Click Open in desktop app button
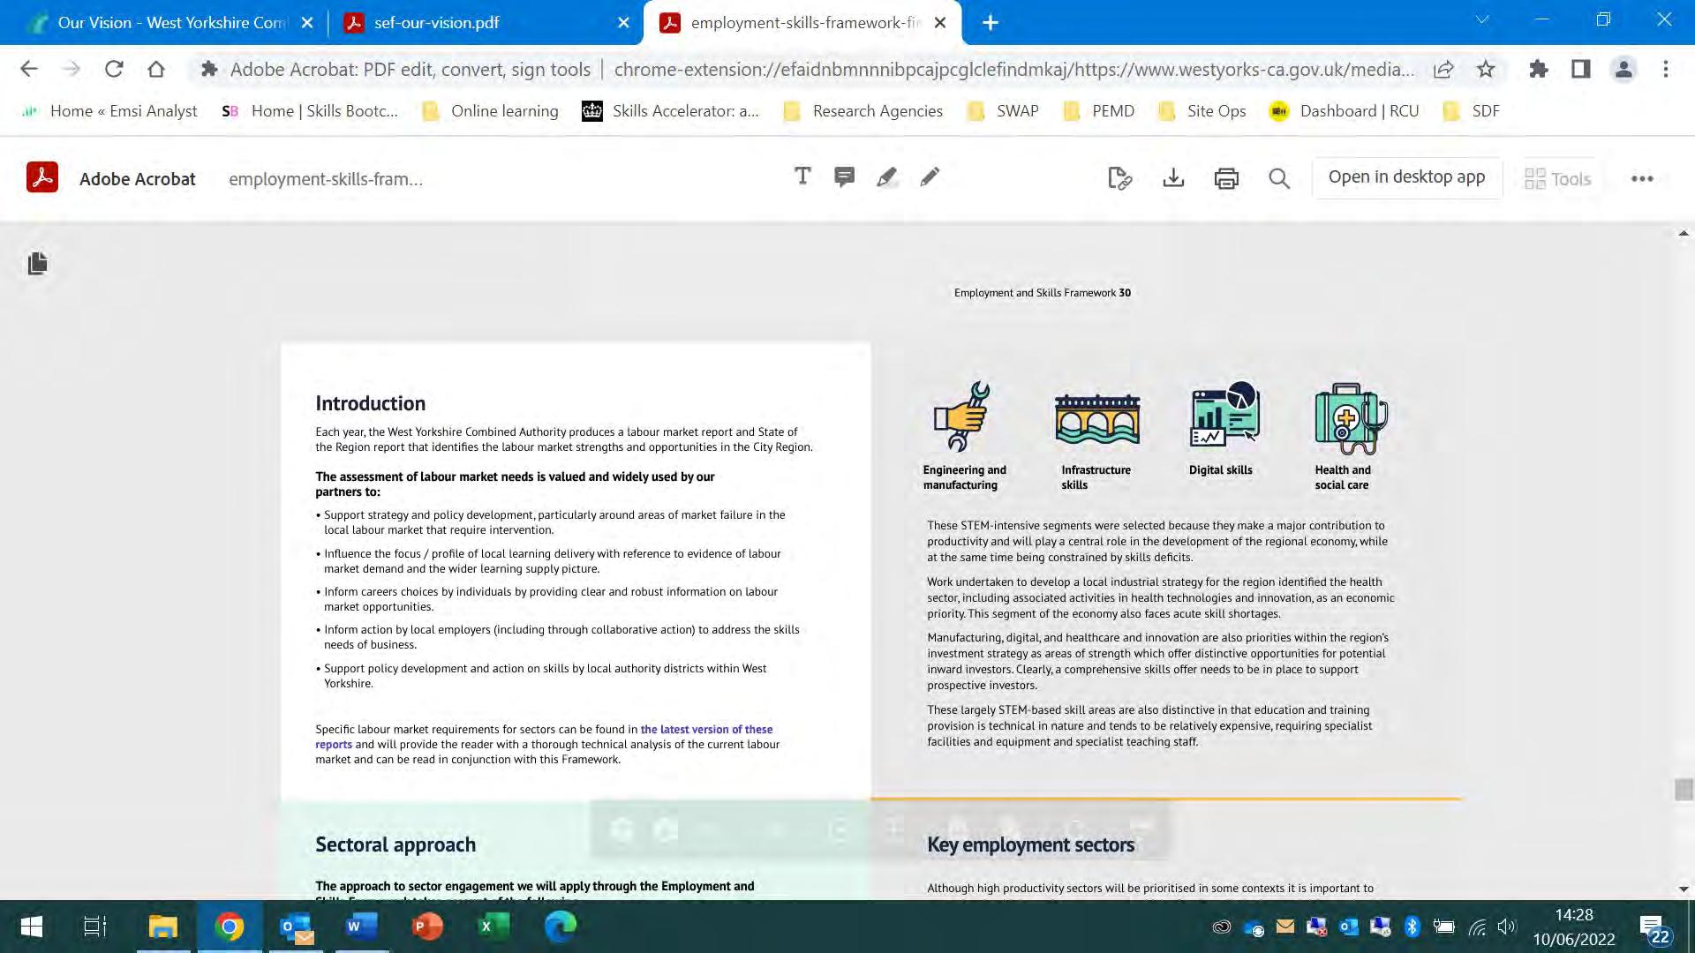1695x953 pixels. pyautogui.click(x=1406, y=177)
